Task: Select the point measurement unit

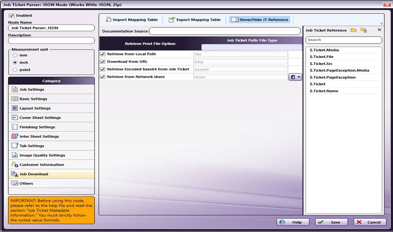Action: [x=15, y=70]
